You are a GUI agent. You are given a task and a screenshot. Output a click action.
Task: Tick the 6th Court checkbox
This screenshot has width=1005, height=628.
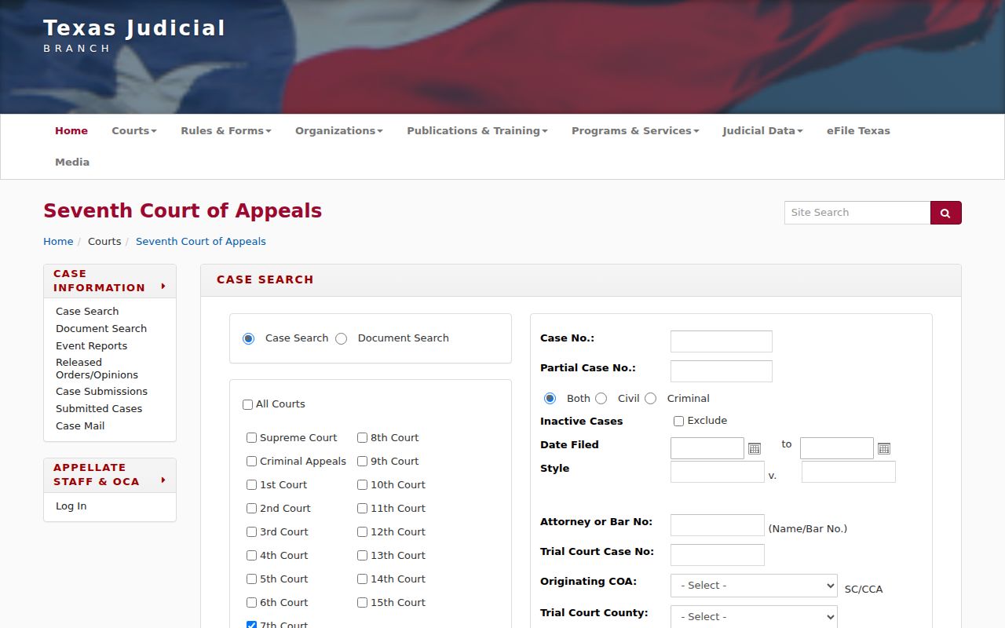[251, 603]
